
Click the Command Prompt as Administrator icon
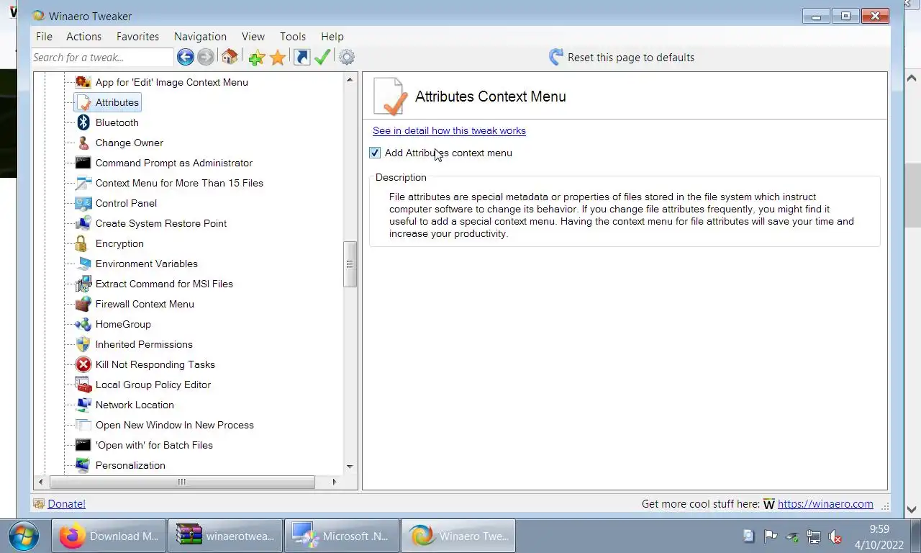(83, 163)
